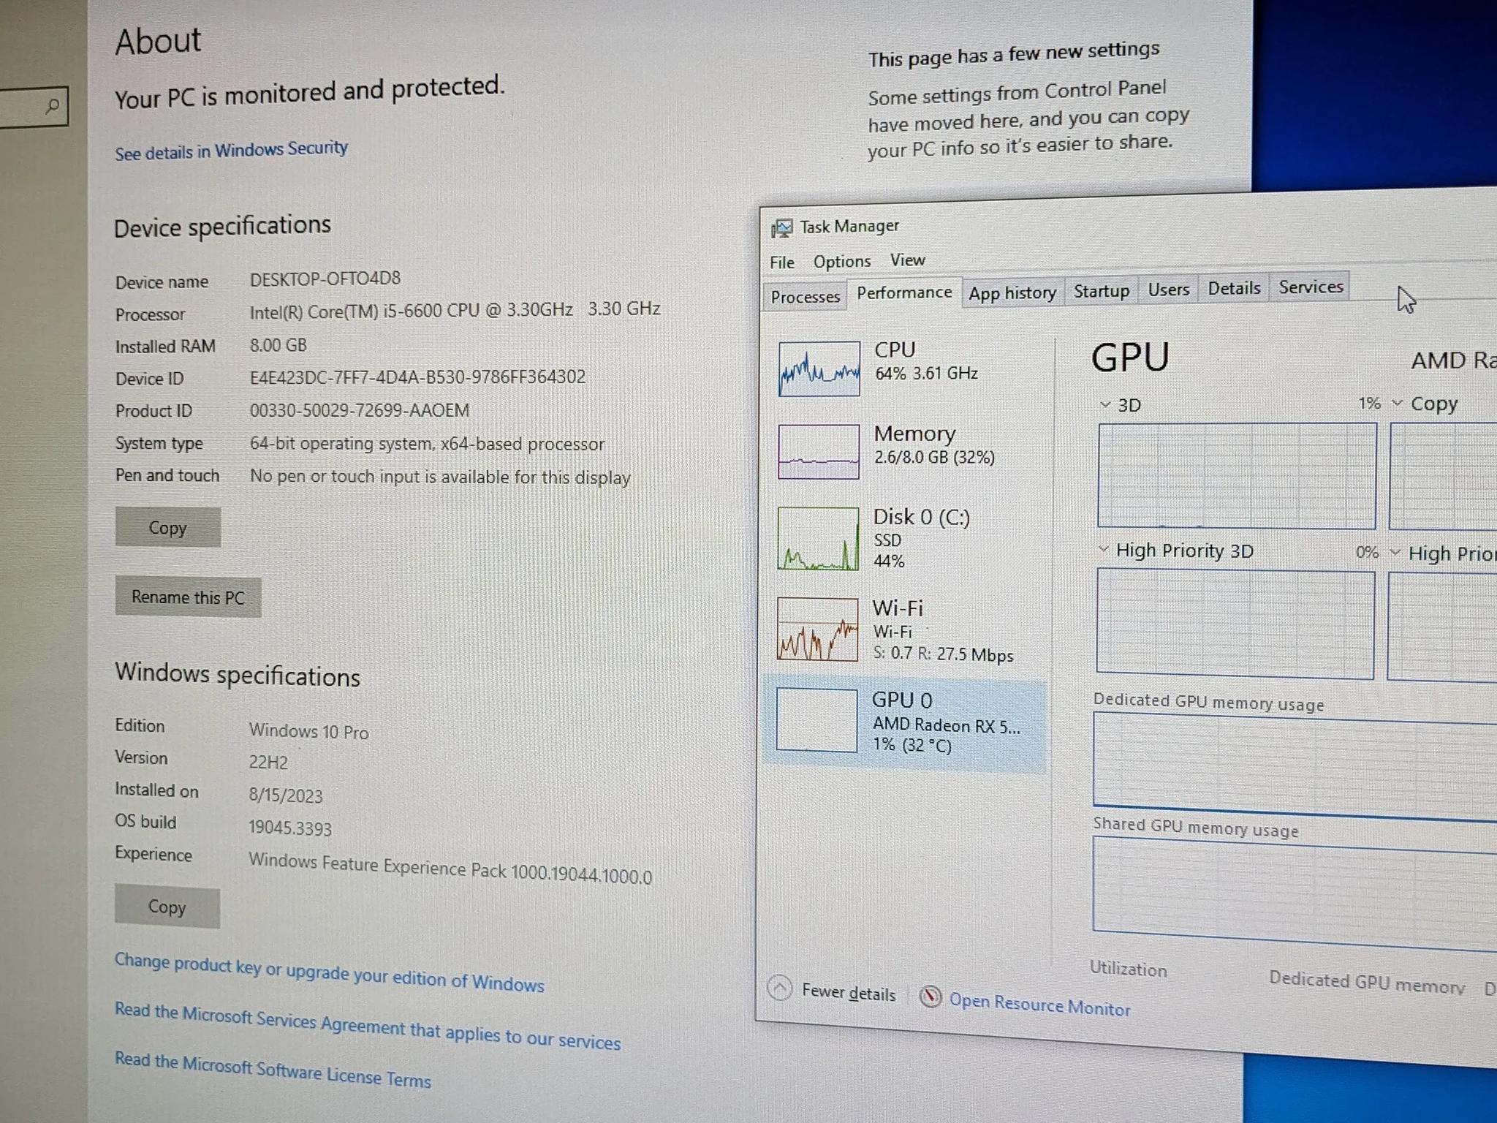Switch to the Performance tab
1497x1123 pixels.
coord(904,292)
